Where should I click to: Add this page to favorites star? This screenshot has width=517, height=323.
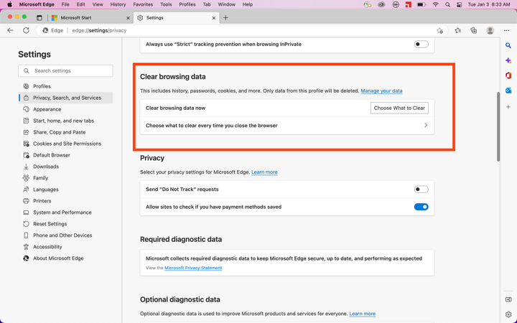pyautogui.click(x=439, y=30)
